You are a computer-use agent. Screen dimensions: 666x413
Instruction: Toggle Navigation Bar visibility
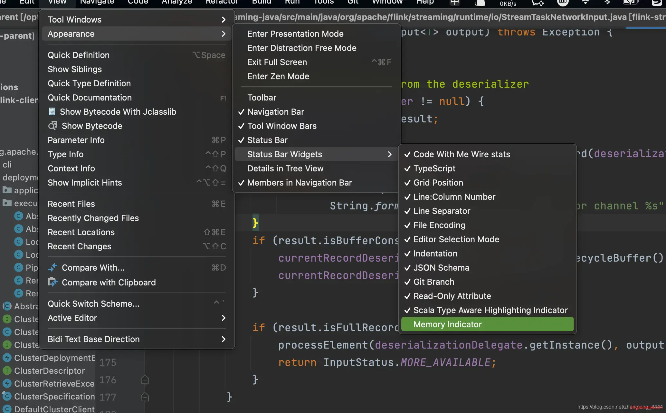coord(276,112)
